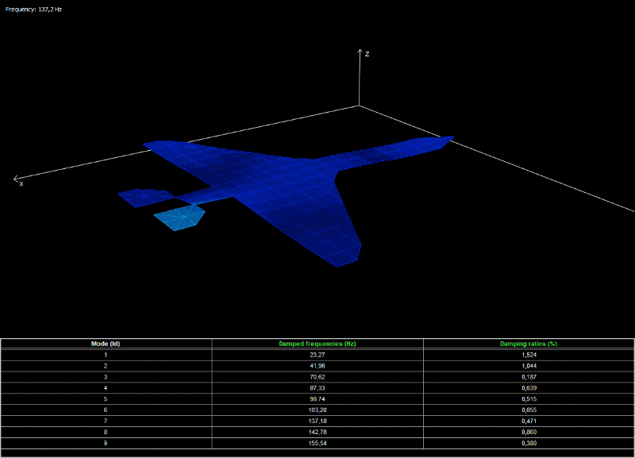
Task: Click the 103,20 Hz frequency cell
Action: [317, 410]
